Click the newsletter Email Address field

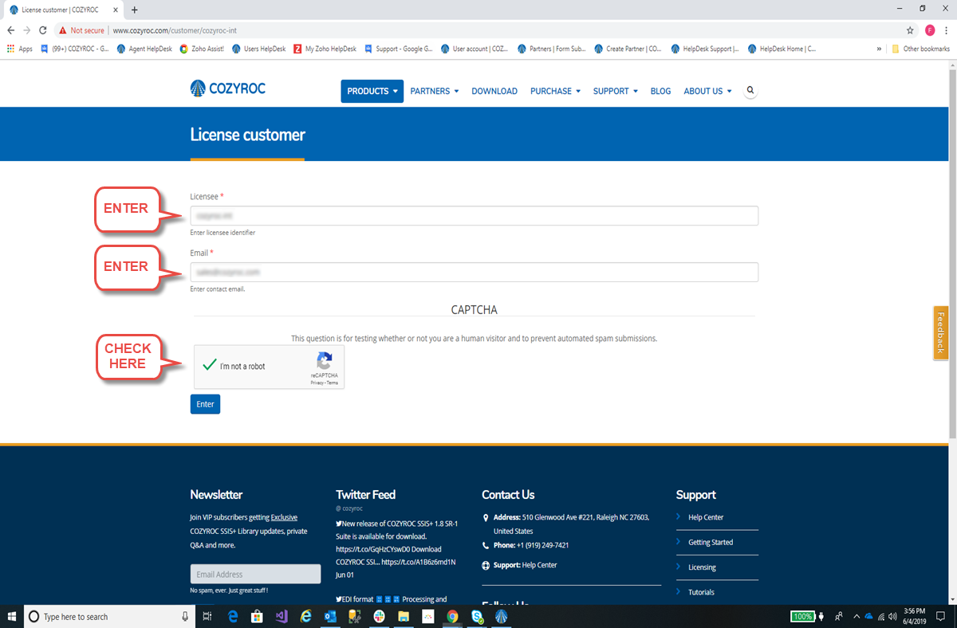(x=255, y=574)
